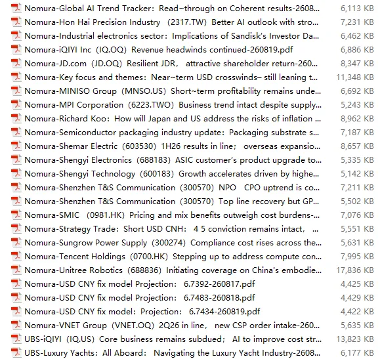Select file name Nomura-VNET Group (VNET.OQ)
The width and height of the screenshot is (380, 359).
172,326
